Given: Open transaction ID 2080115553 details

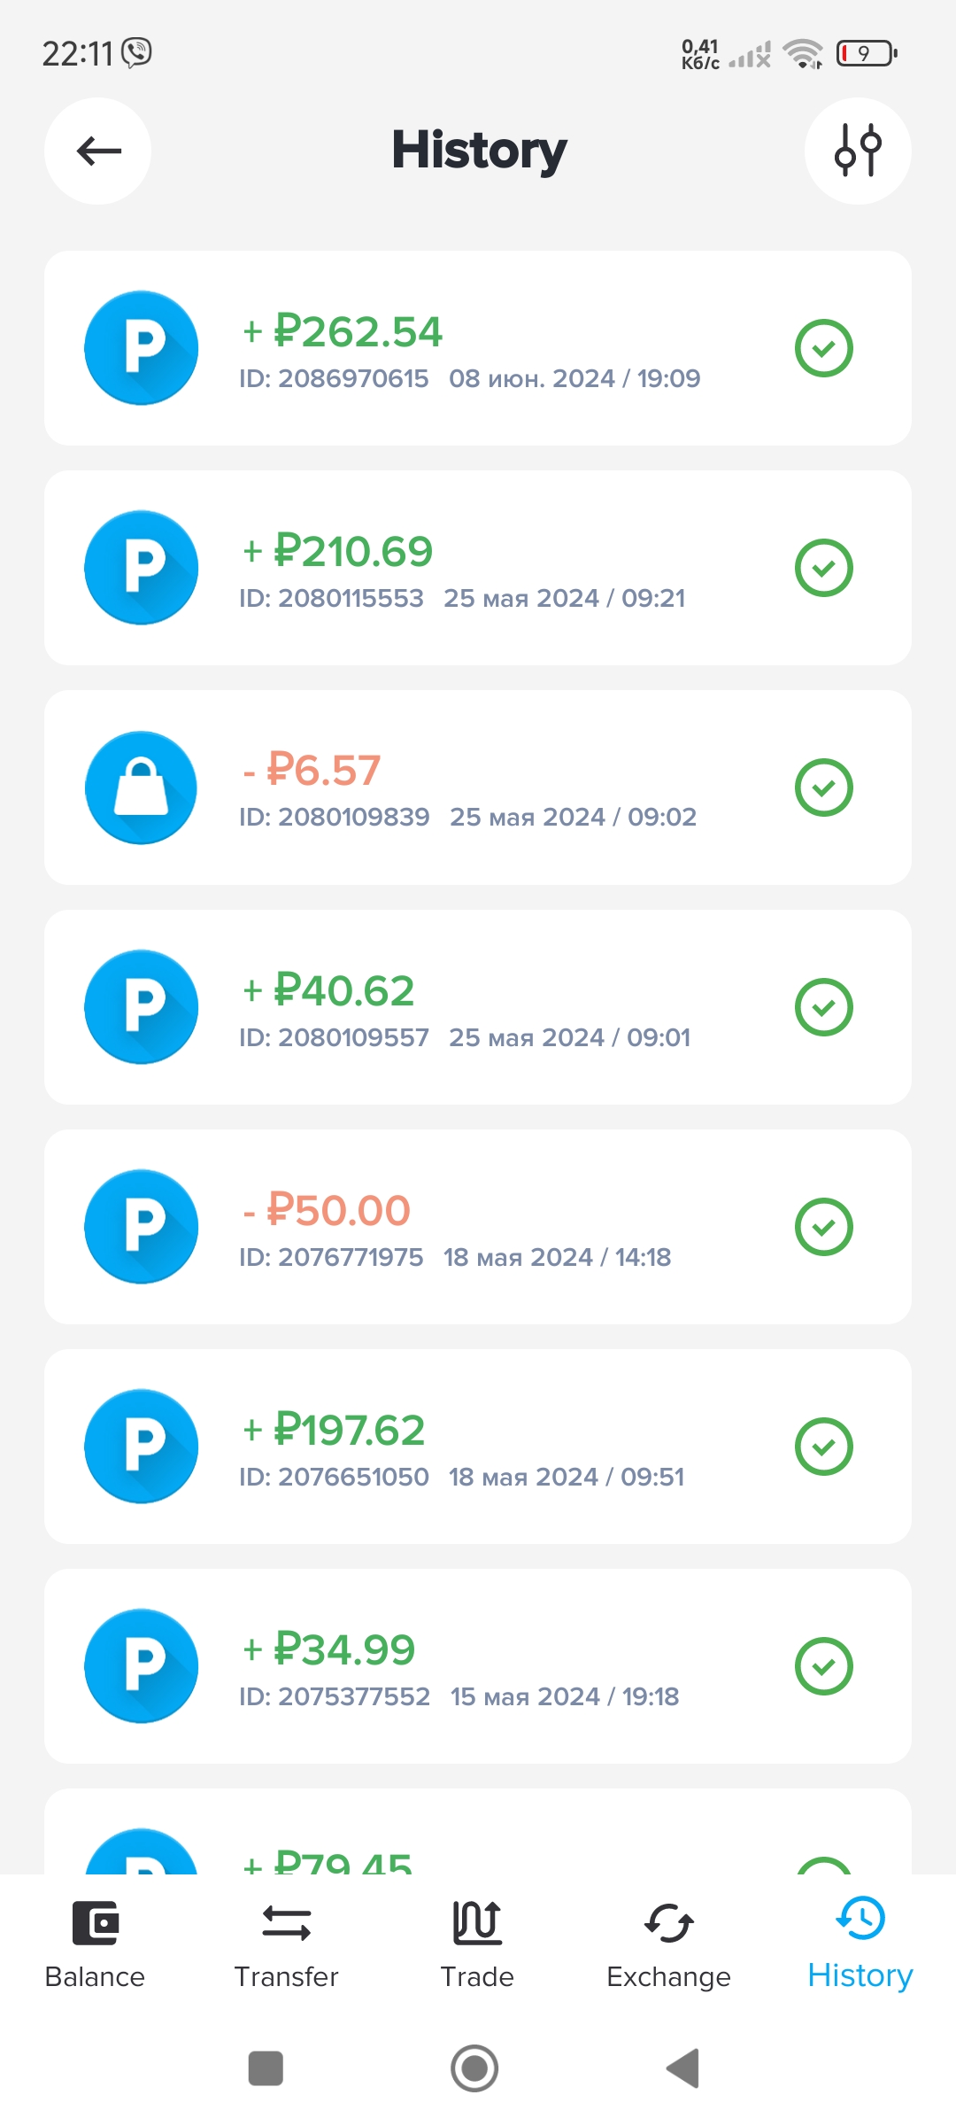Looking at the screenshot, I should coord(478,568).
